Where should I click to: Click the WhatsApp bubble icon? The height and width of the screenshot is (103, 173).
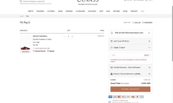coord(143,22)
